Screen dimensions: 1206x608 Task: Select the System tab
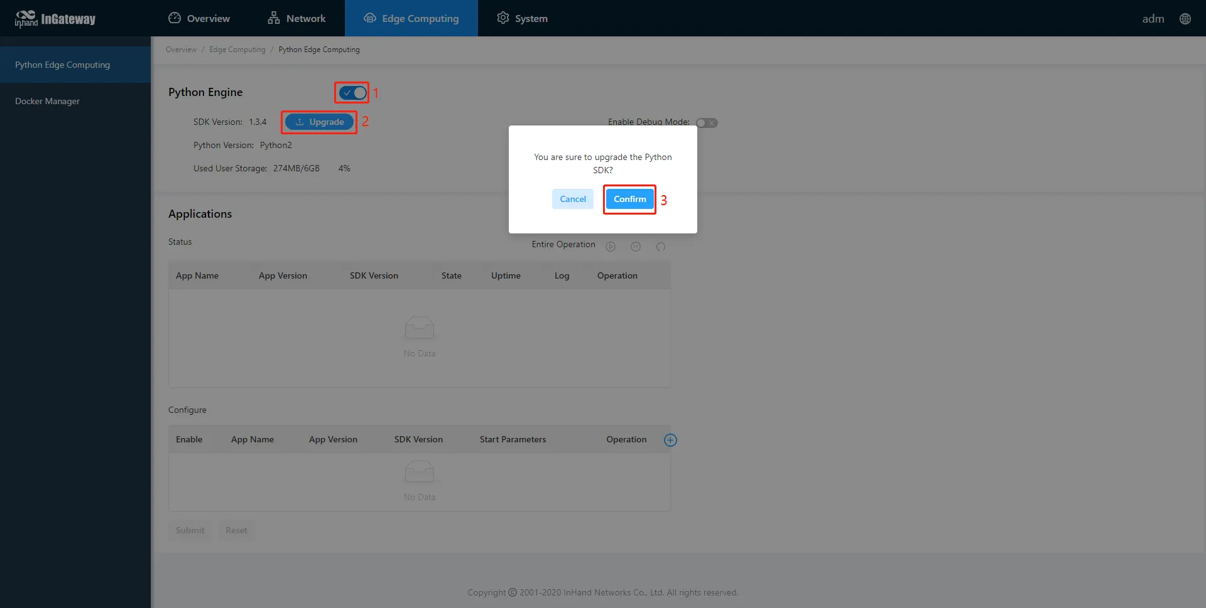click(522, 18)
